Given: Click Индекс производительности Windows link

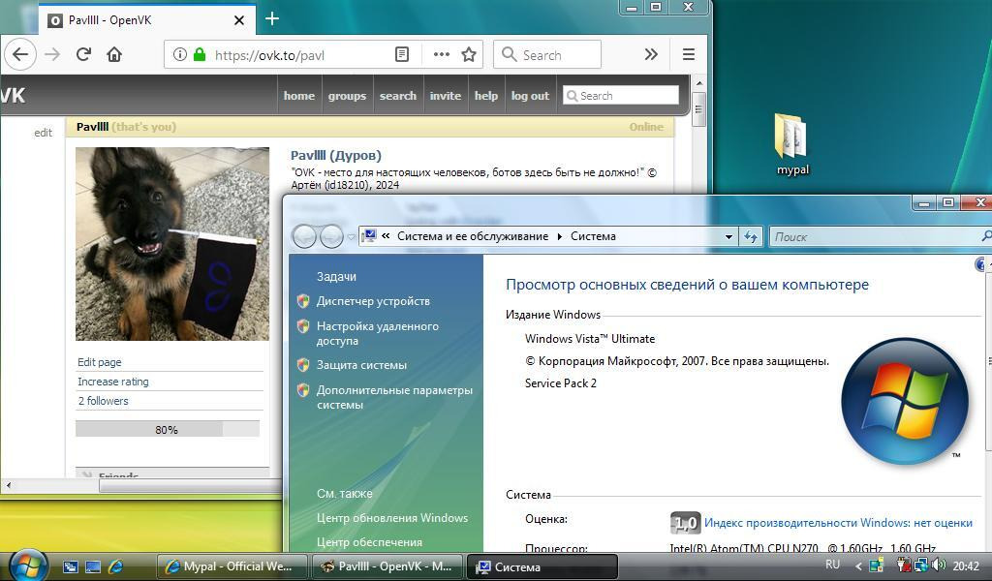Looking at the screenshot, I should (838, 523).
